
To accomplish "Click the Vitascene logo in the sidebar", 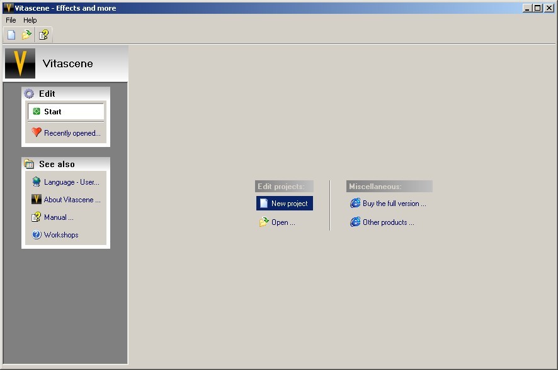I will click(x=20, y=63).
